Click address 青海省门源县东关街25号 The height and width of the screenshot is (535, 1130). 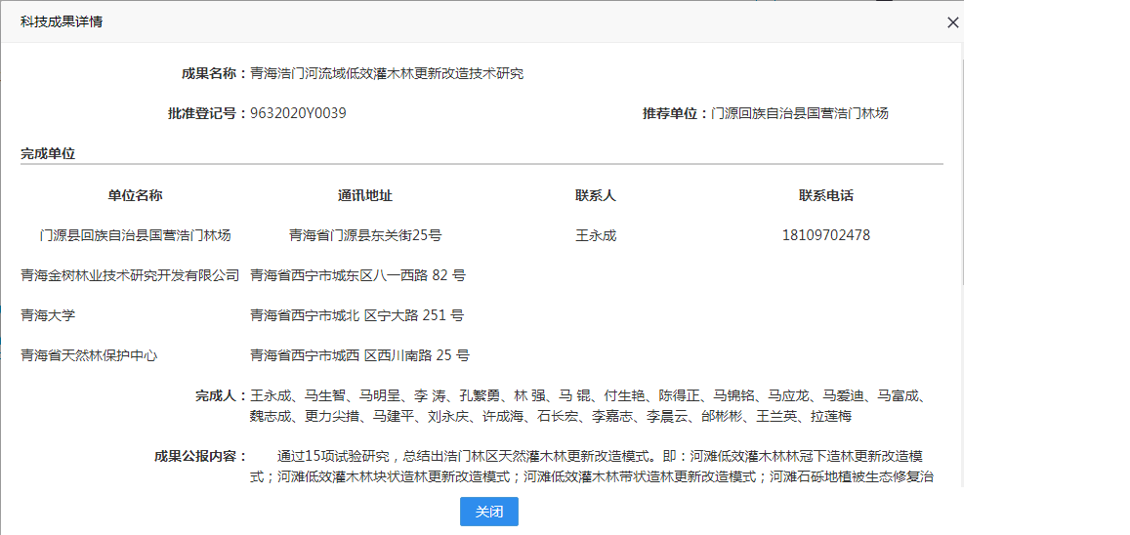pos(365,235)
